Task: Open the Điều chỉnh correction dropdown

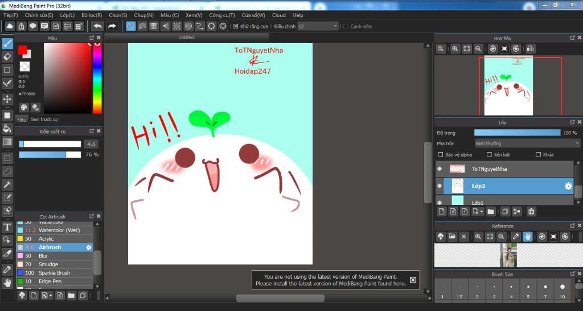Action: coord(318,26)
